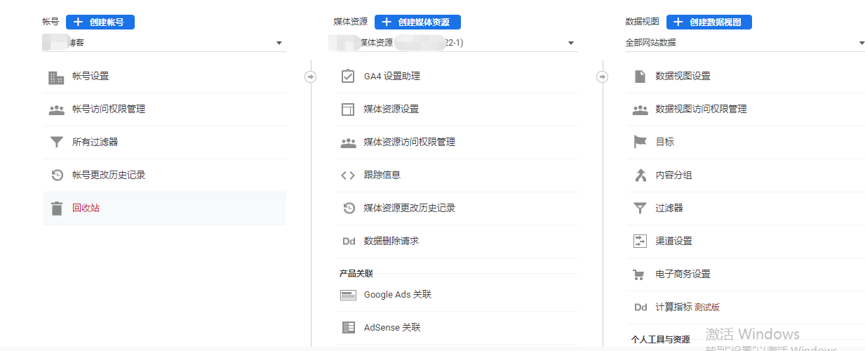The height and width of the screenshot is (351, 865).
Task: Click the 帐号设置 building icon
Action: (x=56, y=77)
